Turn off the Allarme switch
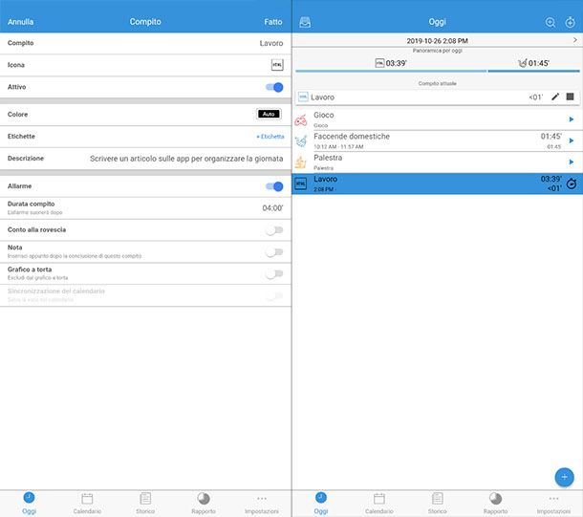The image size is (583, 517). coord(274,186)
